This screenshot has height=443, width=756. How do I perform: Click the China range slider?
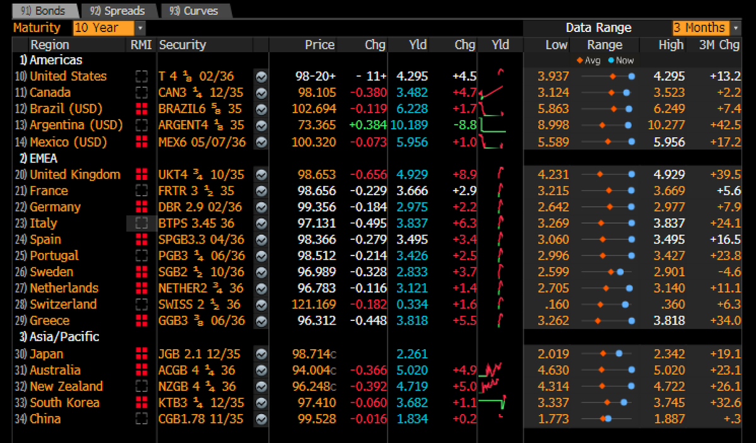pos(607,419)
